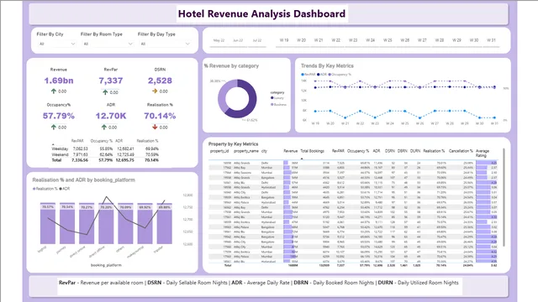This screenshot has width=538, height=302.
Task: Select the tripster bar labeled 69.80%
Action: tap(165, 224)
